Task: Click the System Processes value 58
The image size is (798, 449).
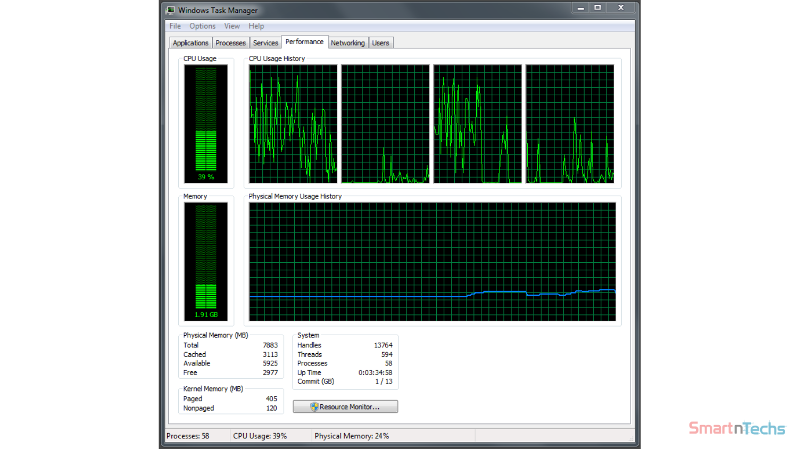Action: coord(389,363)
